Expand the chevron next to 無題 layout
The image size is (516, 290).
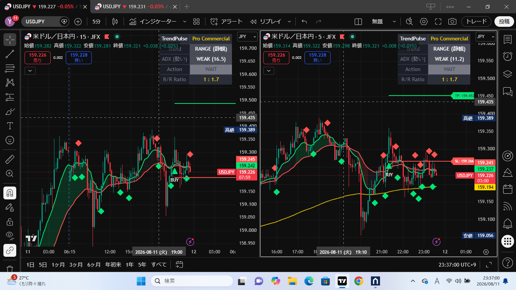pyautogui.click(x=394, y=22)
